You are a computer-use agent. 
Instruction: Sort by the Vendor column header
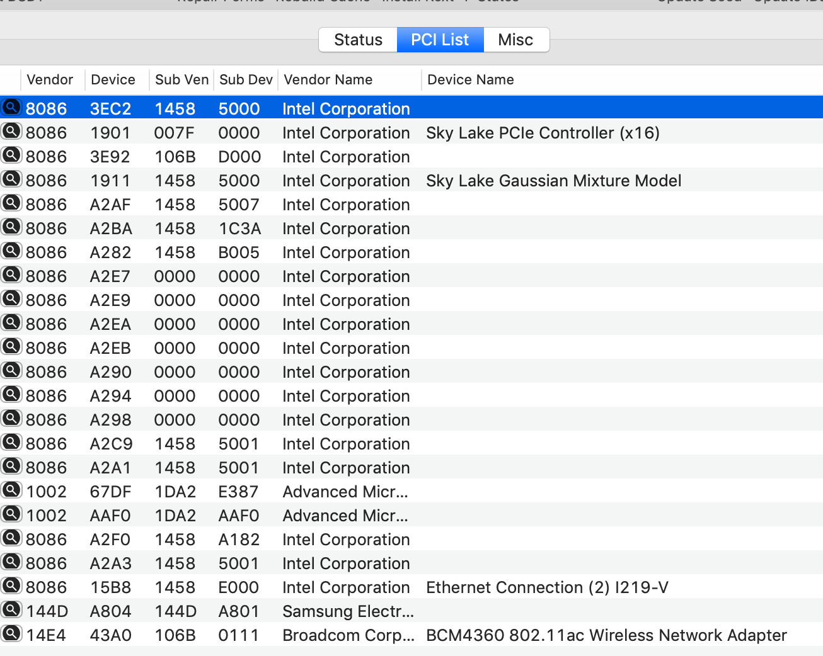[x=50, y=80]
